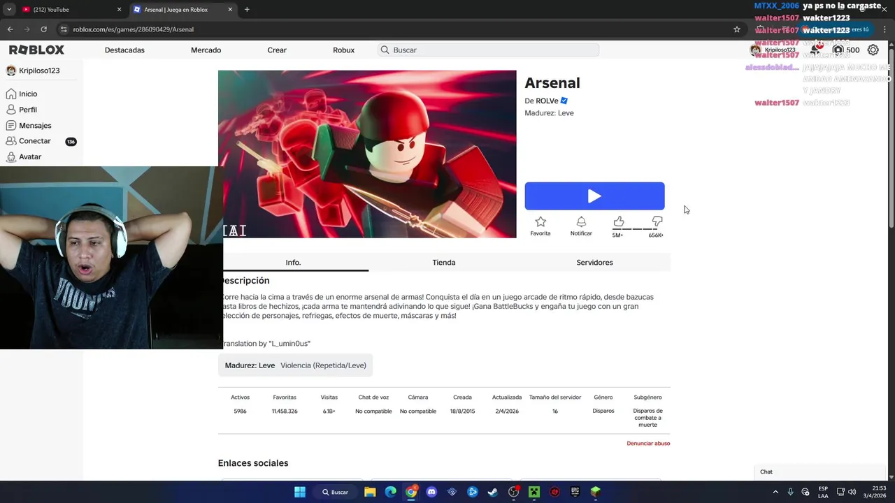Viewport: 895px width, 503px height.
Task: Add Arsenal to favorites with the star
Action: 540,222
